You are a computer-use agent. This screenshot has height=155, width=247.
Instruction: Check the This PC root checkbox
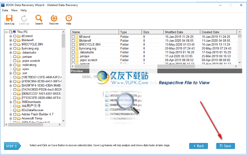(11, 32)
